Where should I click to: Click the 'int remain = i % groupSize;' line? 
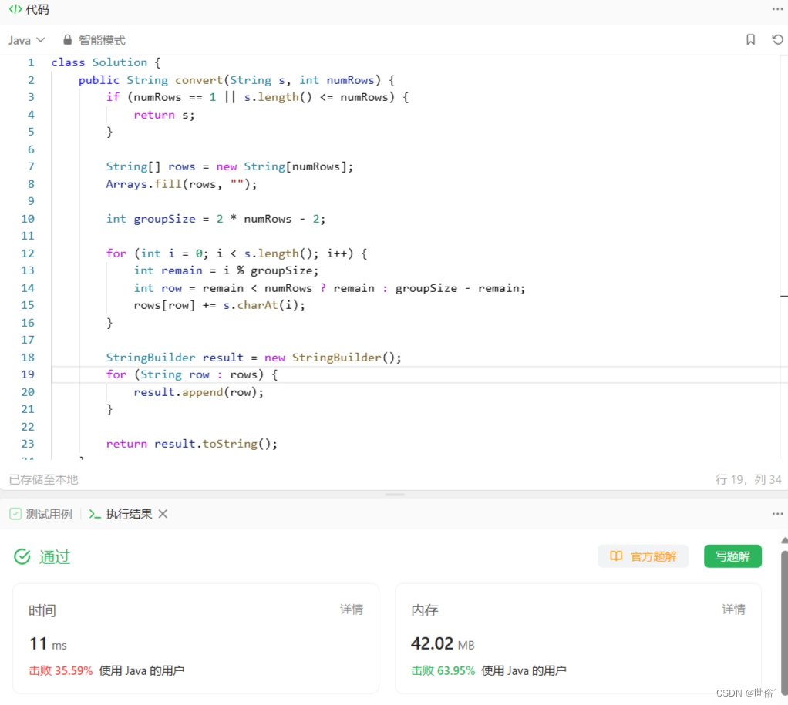[x=226, y=270]
